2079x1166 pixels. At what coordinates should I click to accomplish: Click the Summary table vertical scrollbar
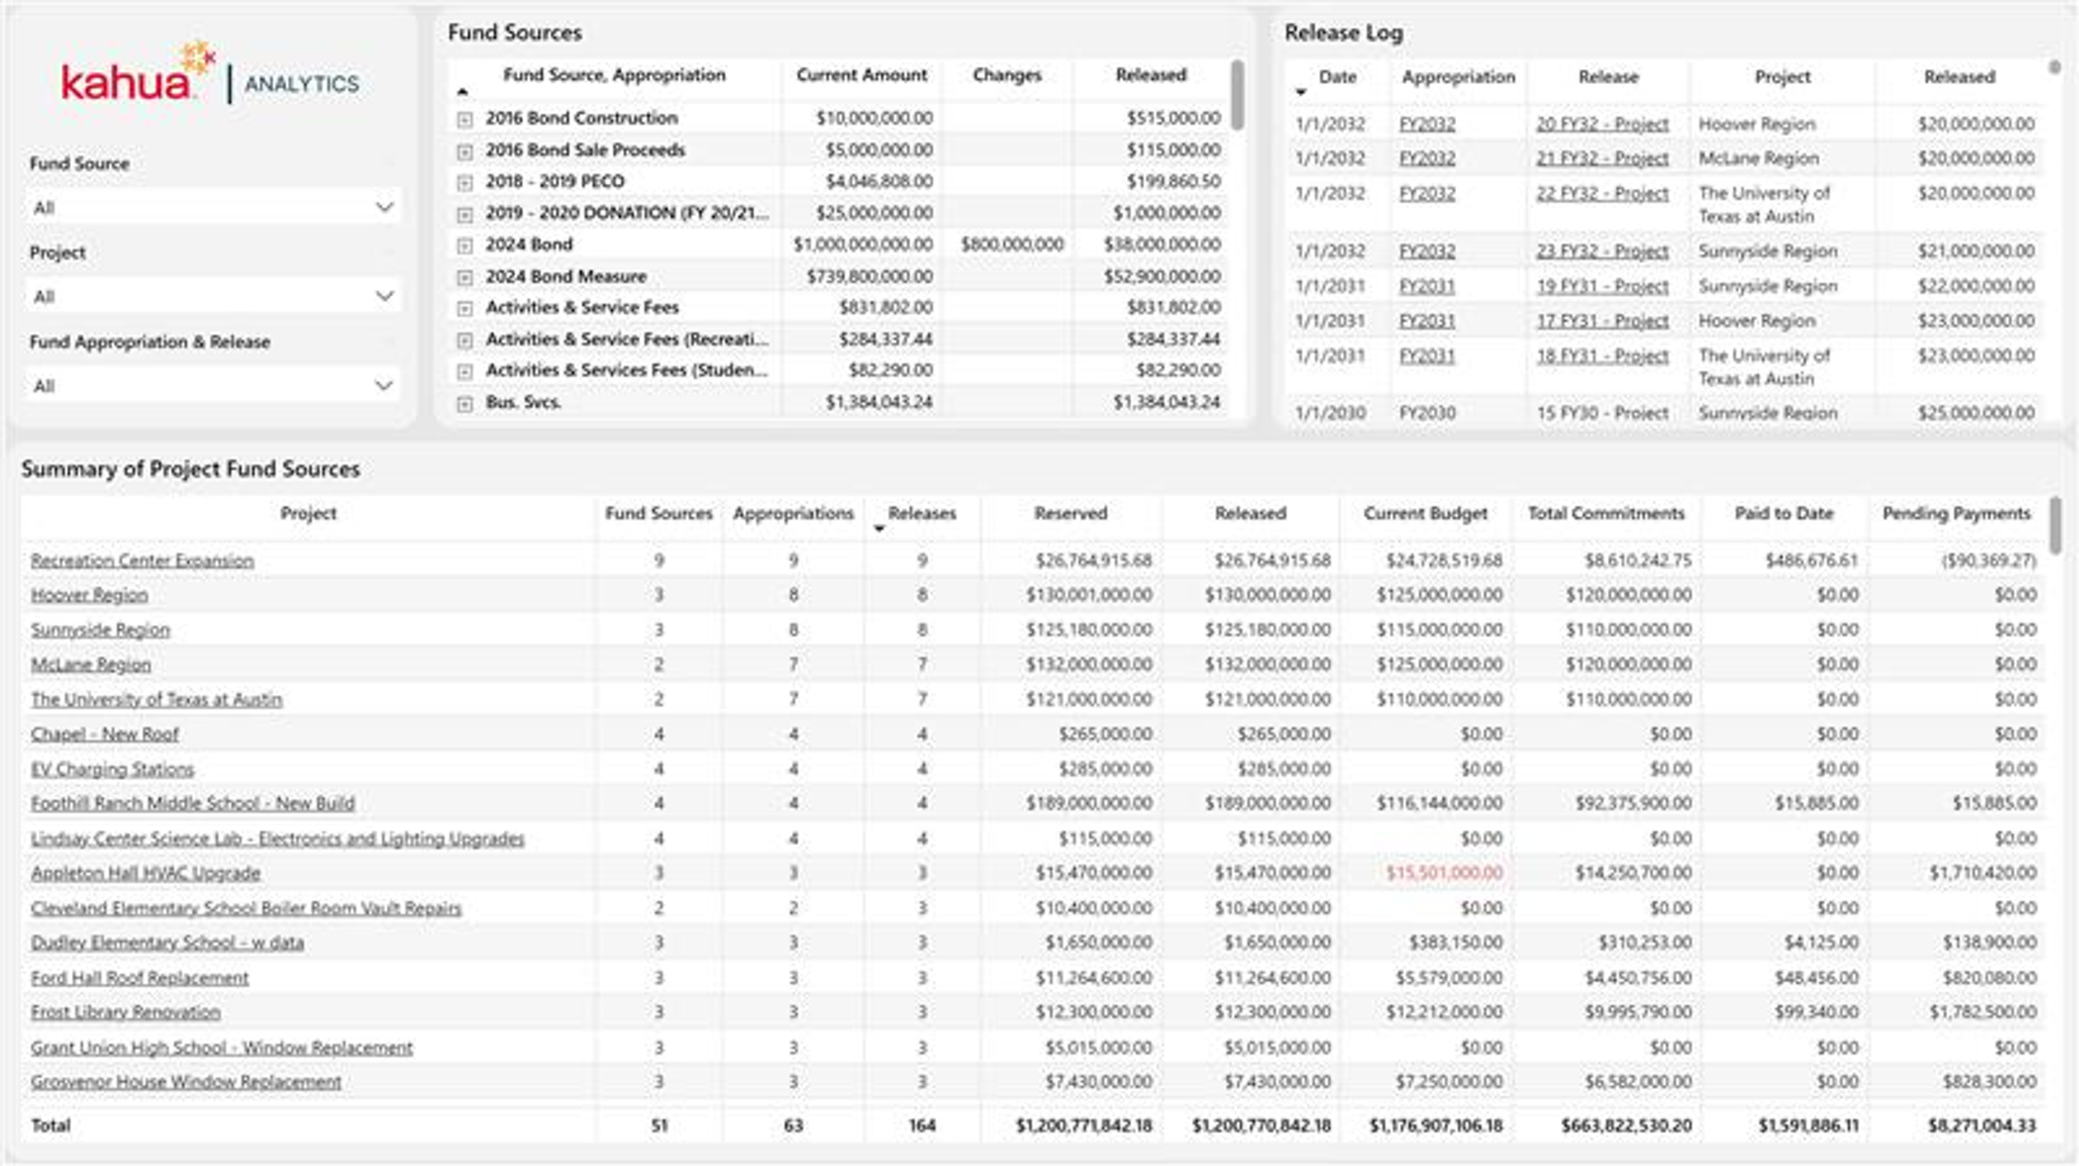point(2055,525)
